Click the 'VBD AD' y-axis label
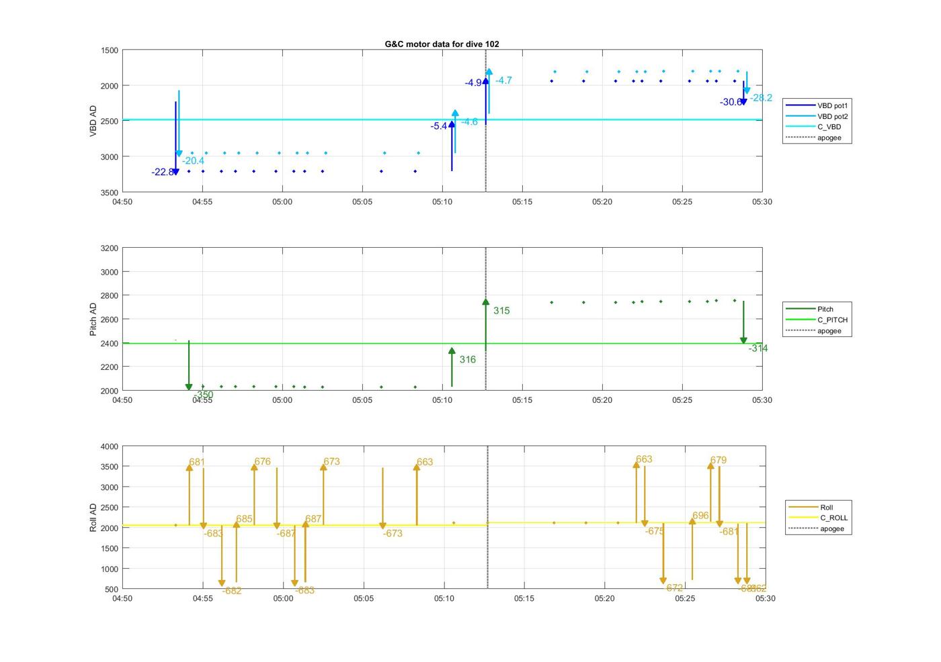 point(93,121)
